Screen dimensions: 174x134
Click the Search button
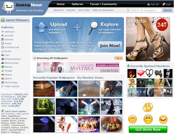tap(167, 10)
